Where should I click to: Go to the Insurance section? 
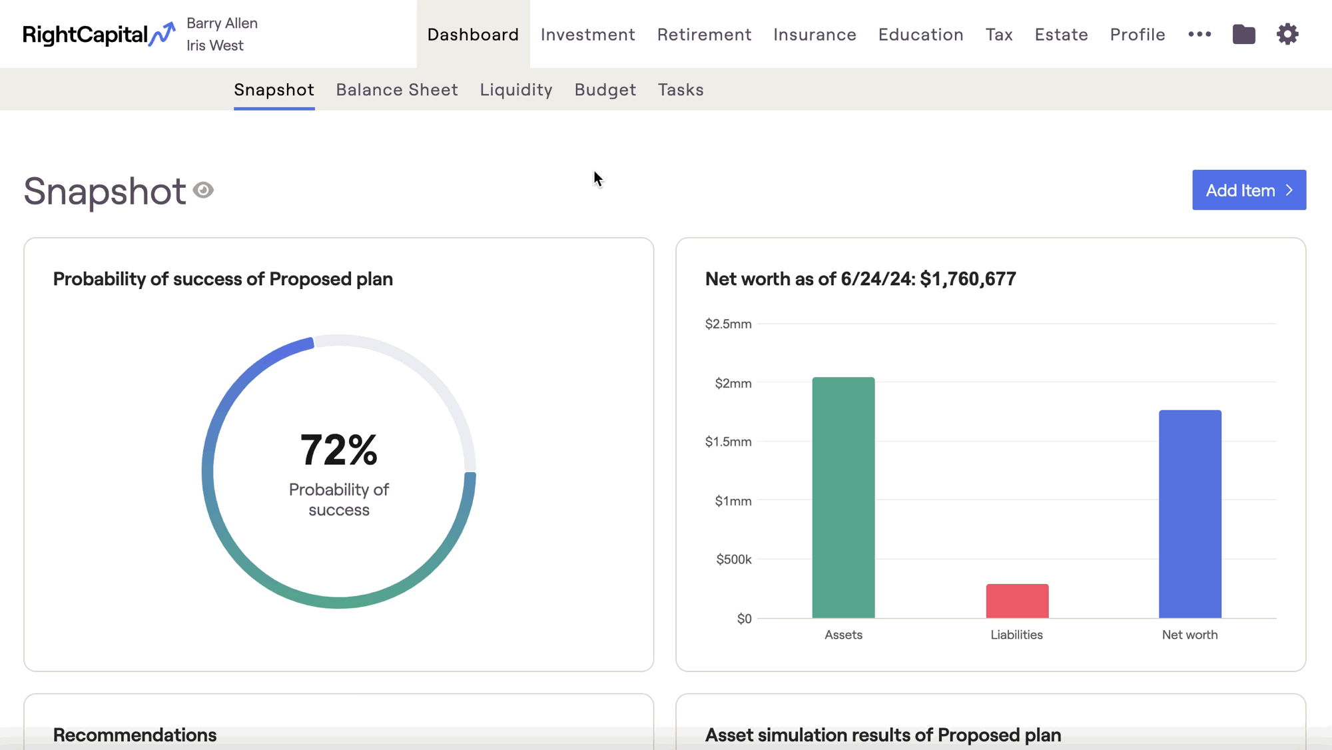(815, 34)
